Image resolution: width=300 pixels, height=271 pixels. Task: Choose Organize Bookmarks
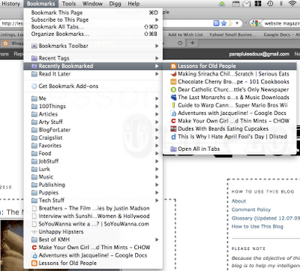[x=93, y=34]
